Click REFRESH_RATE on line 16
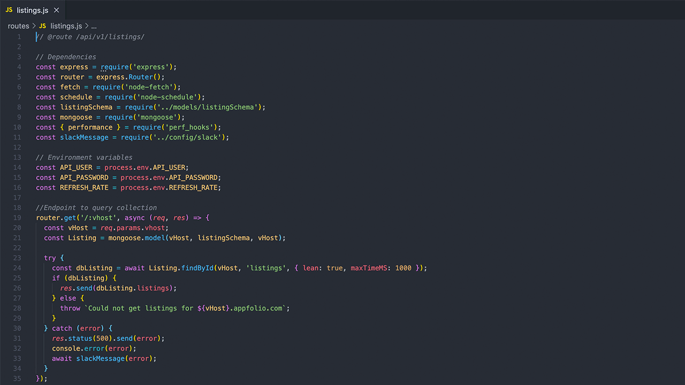The image size is (685, 385). pyautogui.click(x=84, y=187)
